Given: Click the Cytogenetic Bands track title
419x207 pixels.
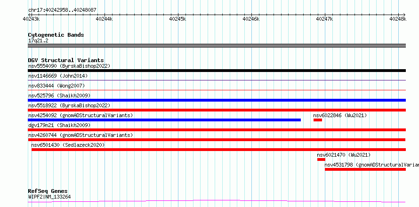Looking at the screenshot, I should 56,35.
